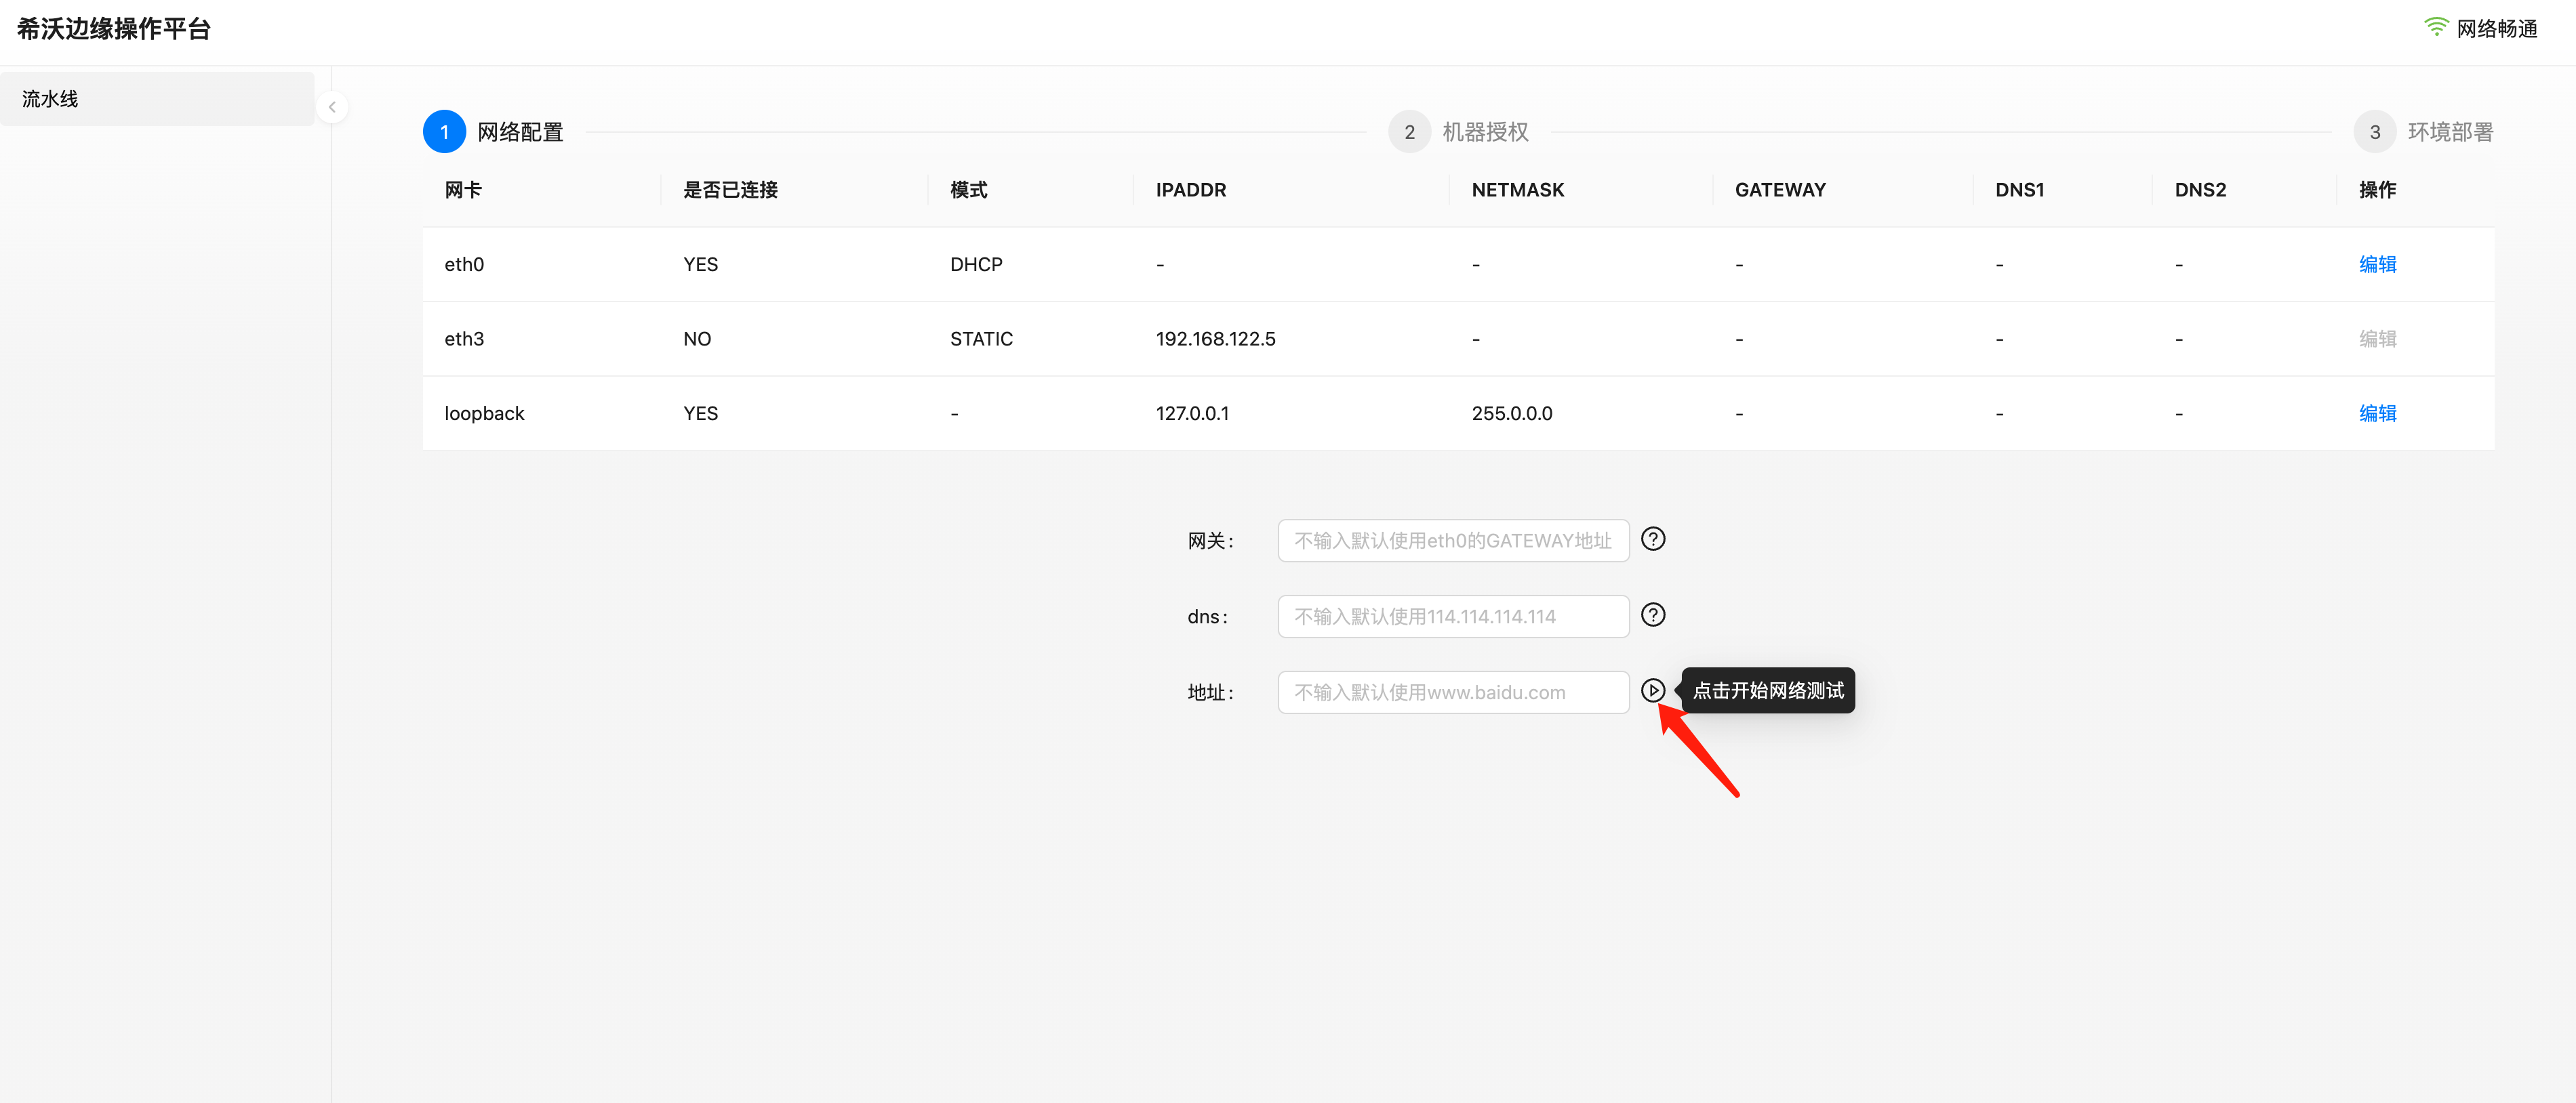
Task: Click the 网关: field label
Action: tap(1210, 541)
